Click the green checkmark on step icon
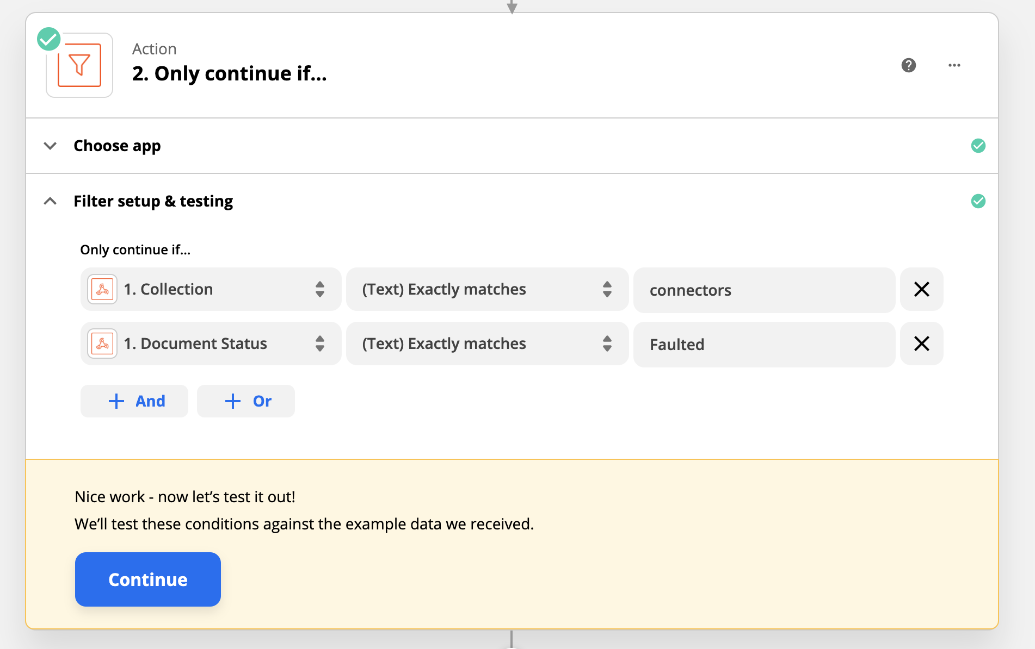Viewport: 1035px width, 649px height. pos(48,39)
